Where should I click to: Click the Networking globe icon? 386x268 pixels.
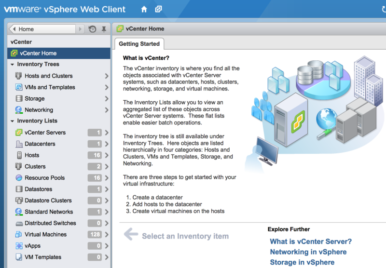[19, 110]
